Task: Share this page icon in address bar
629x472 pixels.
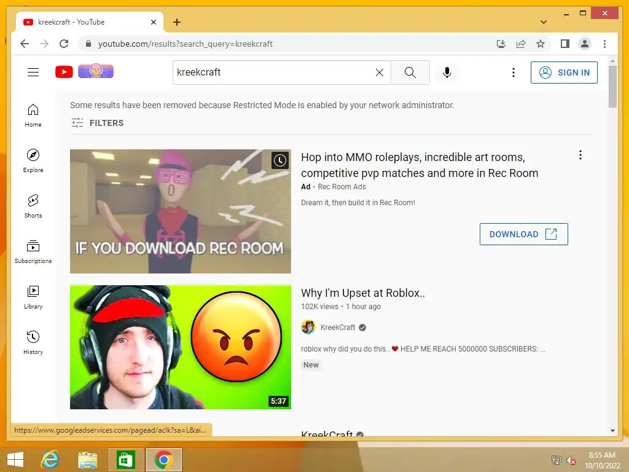Action: tap(521, 44)
